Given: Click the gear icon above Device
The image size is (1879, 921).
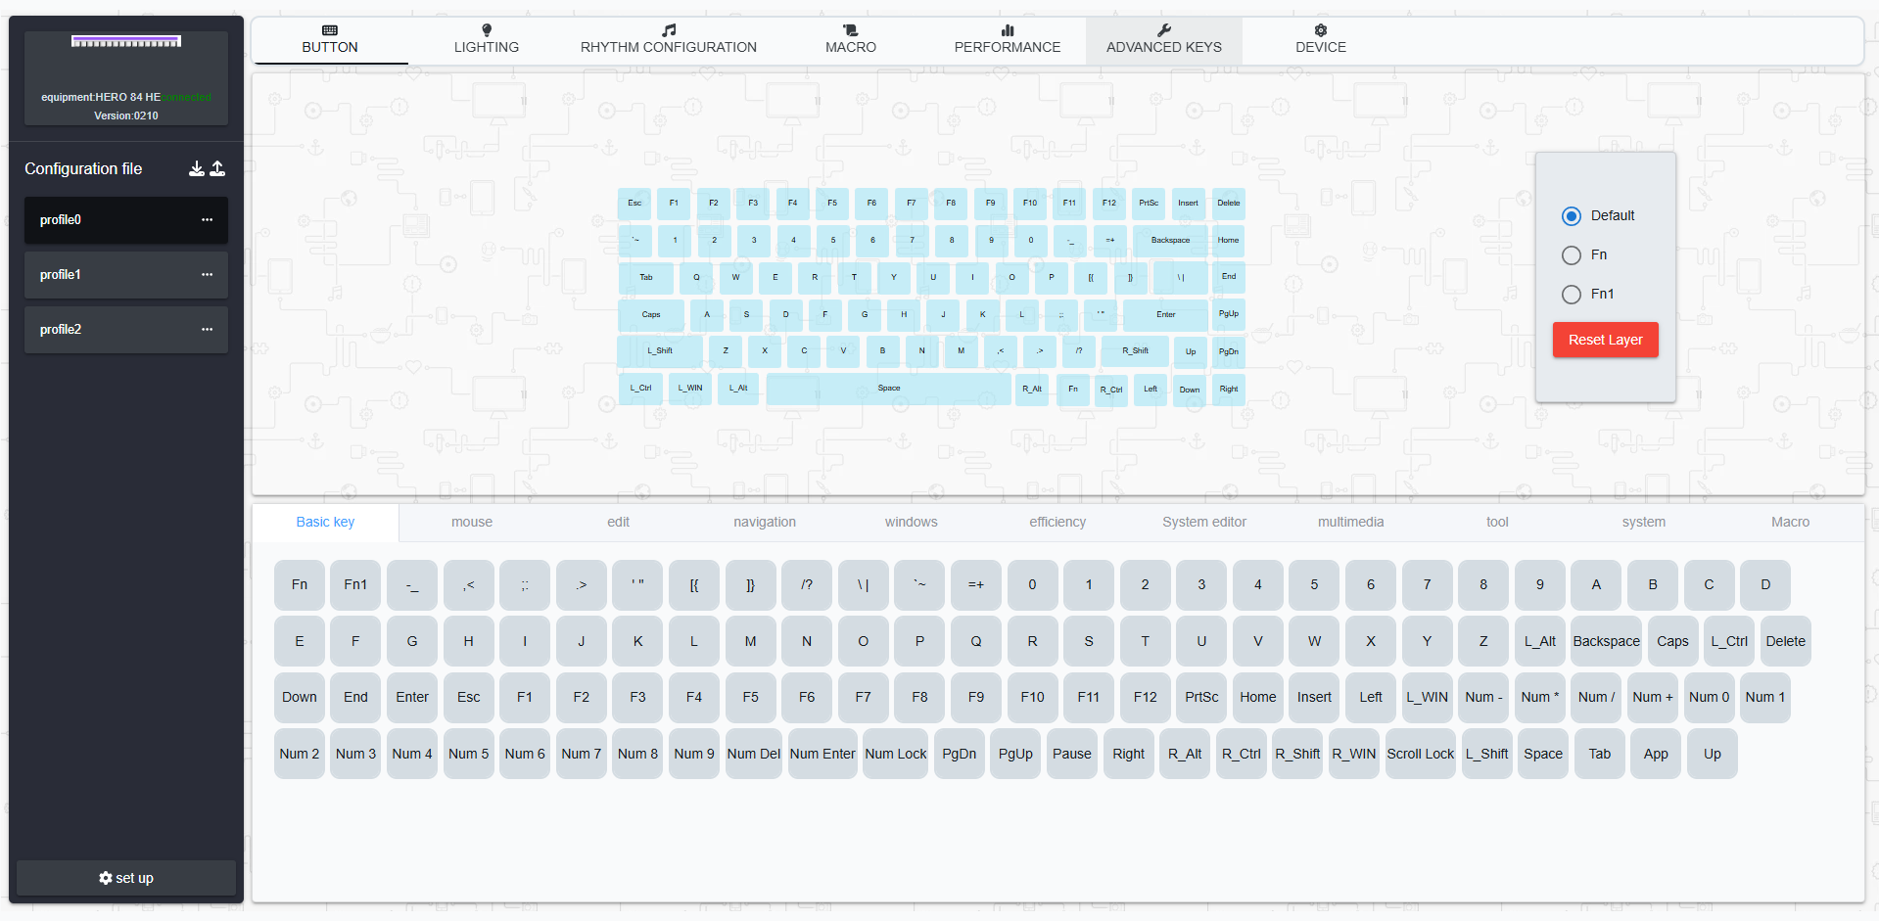Looking at the screenshot, I should coord(1321,30).
